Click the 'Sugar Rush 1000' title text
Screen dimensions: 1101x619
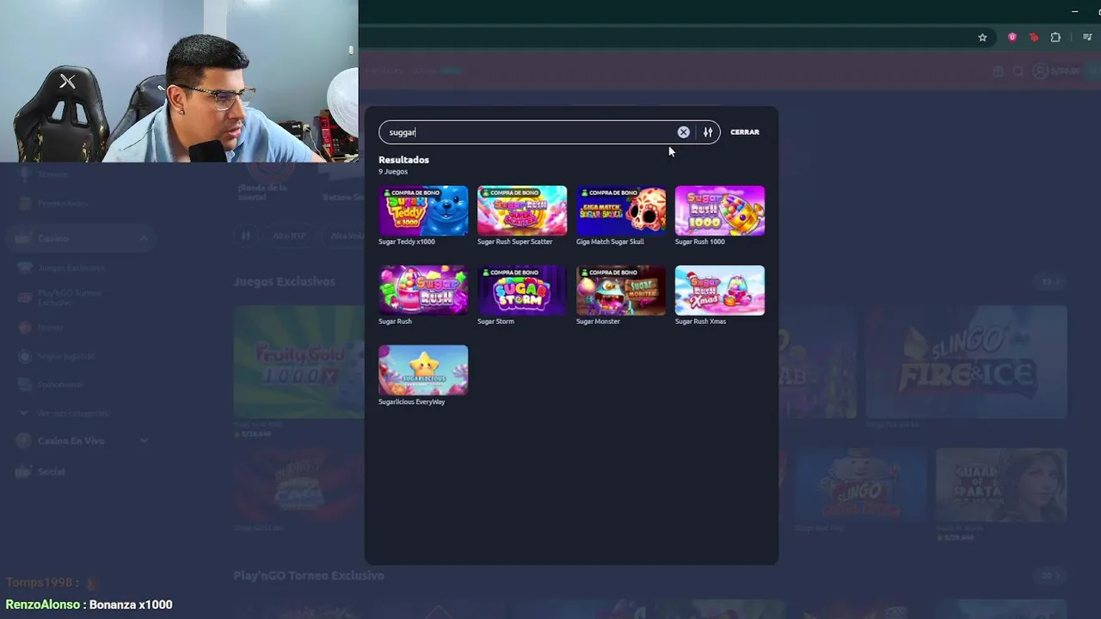(x=700, y=242)
